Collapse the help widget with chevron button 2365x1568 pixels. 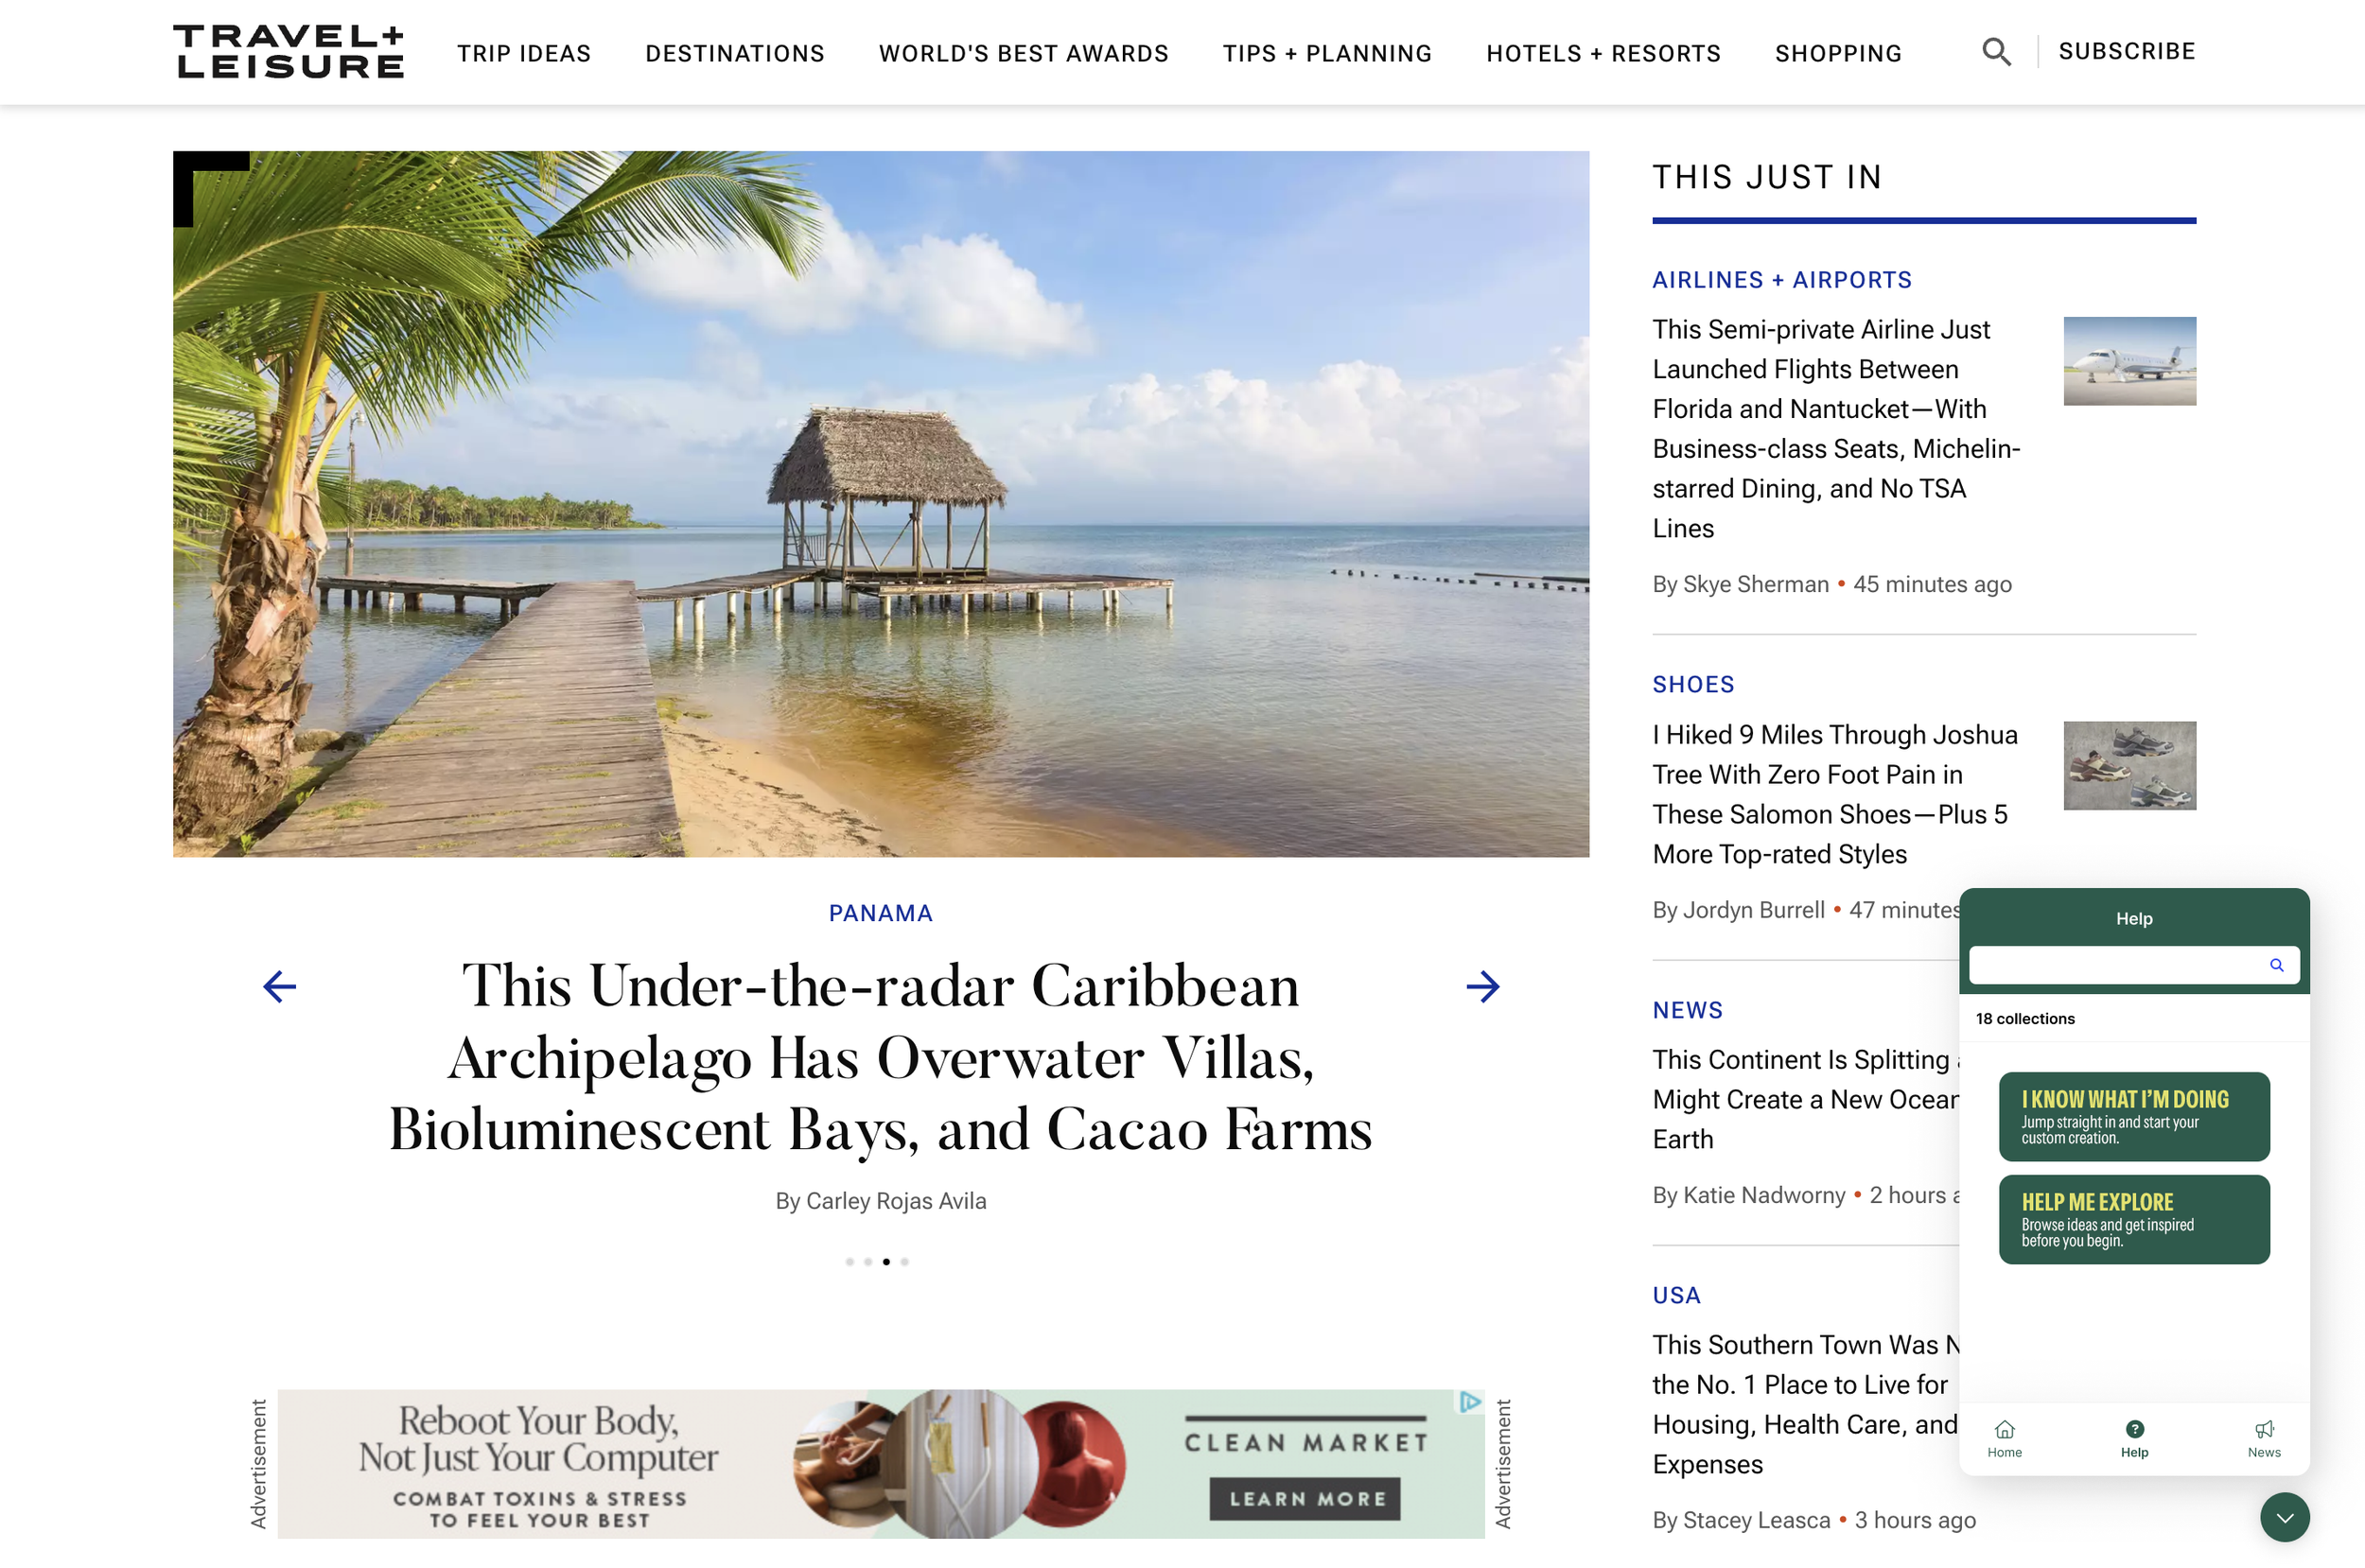coord(2285,1517)
